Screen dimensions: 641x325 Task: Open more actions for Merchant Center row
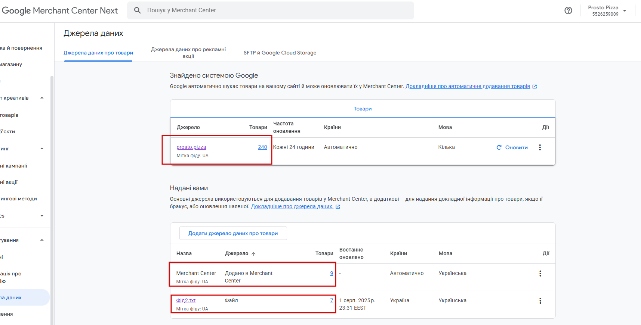[x=540, y=274]
